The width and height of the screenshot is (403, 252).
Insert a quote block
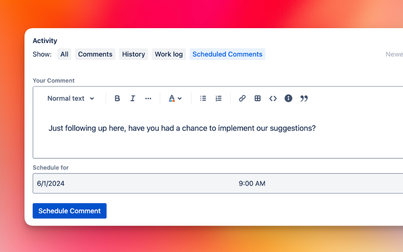click(304, 98)
